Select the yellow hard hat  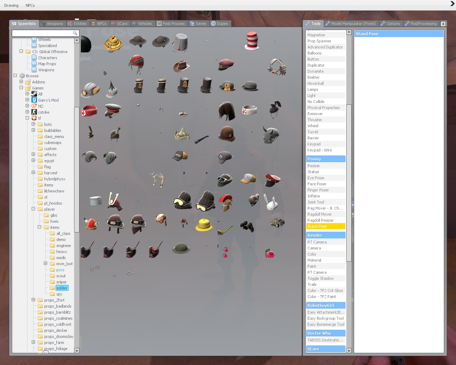point(204,225)
